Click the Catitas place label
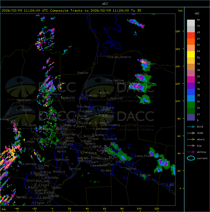Screen dimensions: 210x212 (131, 168)
